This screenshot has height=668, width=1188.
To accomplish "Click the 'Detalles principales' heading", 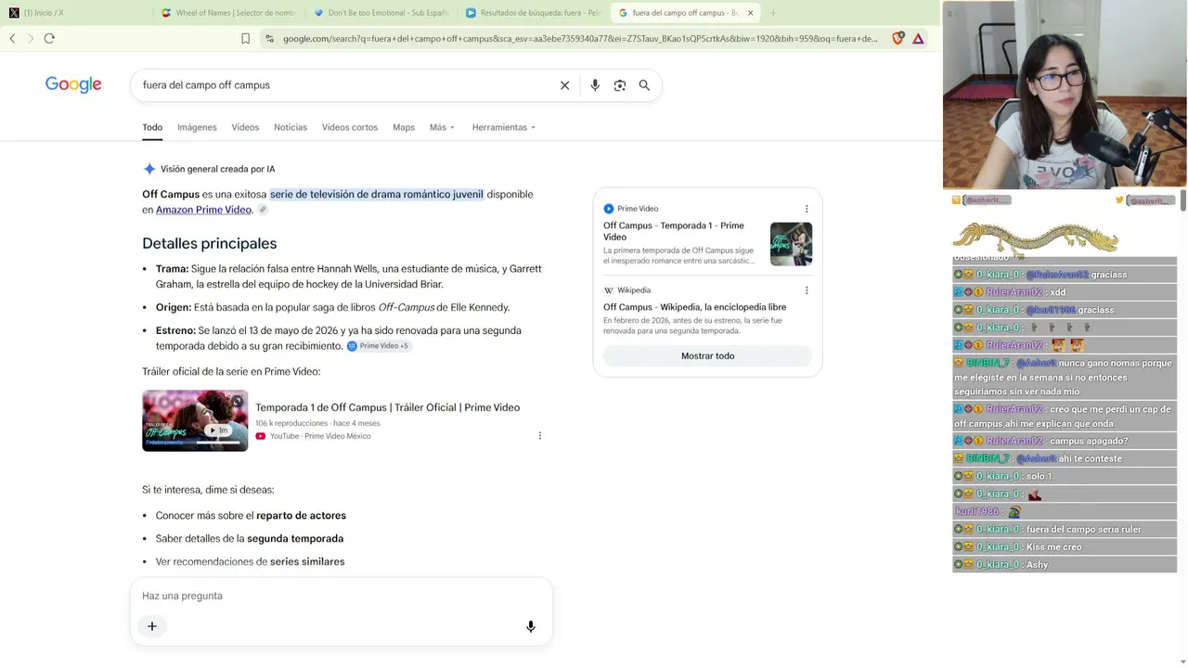I will [x=209, y=243].
